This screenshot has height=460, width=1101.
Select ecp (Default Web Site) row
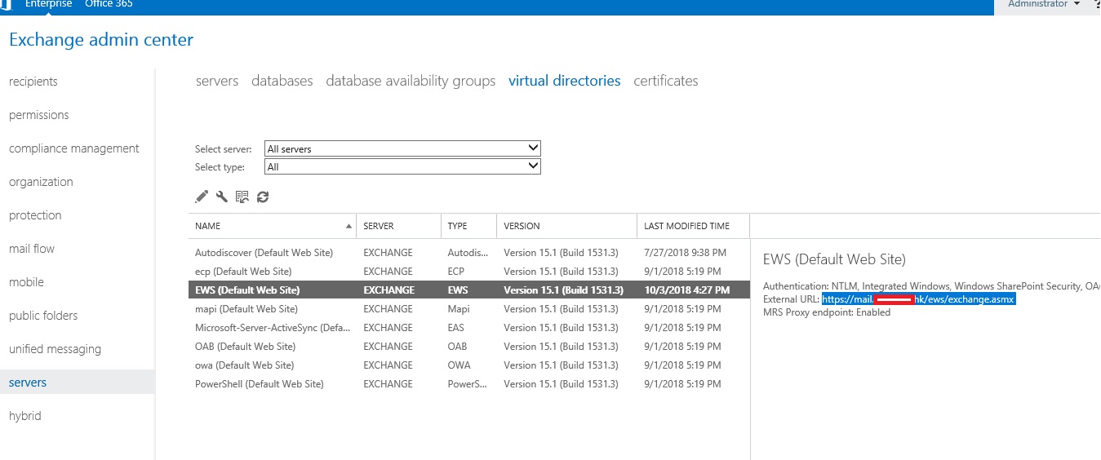pyautogui.click(x=468, y=272)
